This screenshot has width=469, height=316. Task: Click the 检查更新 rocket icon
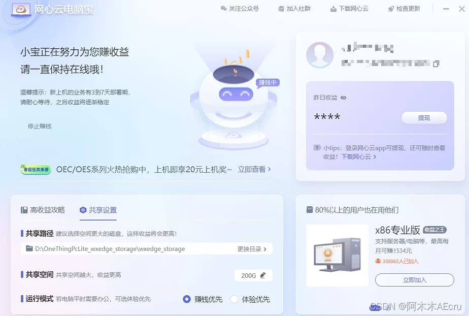pyautogui.click(x=391, y=9)
